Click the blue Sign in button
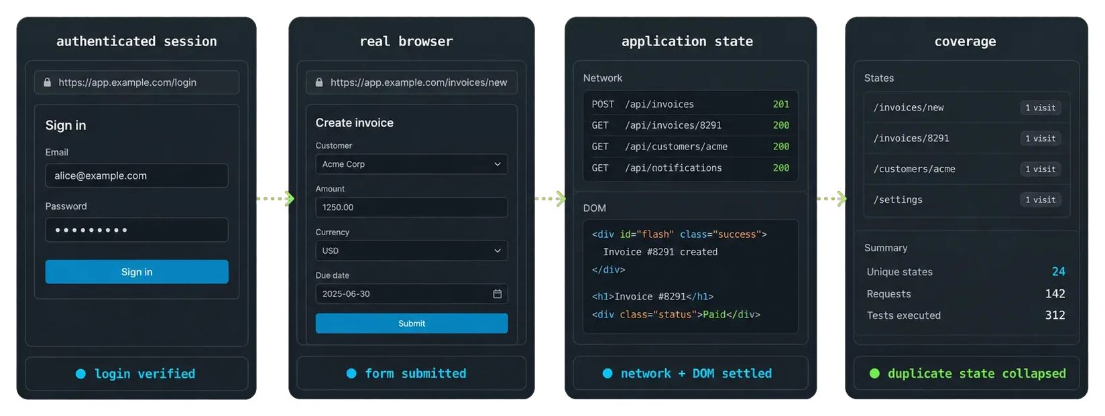Screen dimensions: 1105x416 137,272
